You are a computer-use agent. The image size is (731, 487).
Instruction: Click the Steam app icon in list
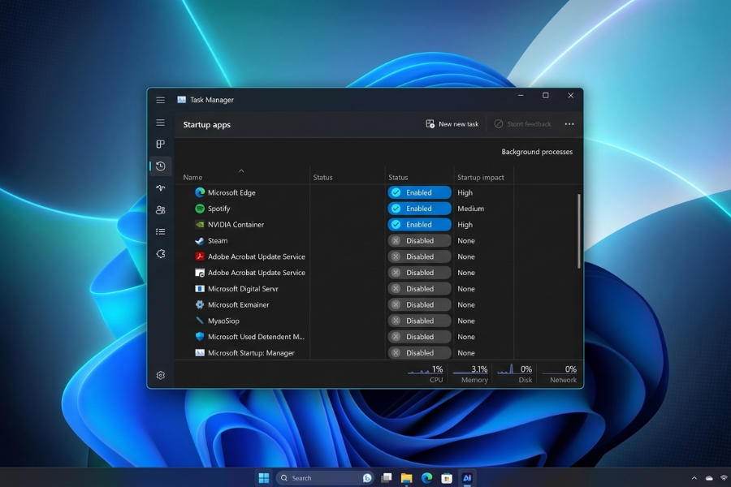[200, 240]
